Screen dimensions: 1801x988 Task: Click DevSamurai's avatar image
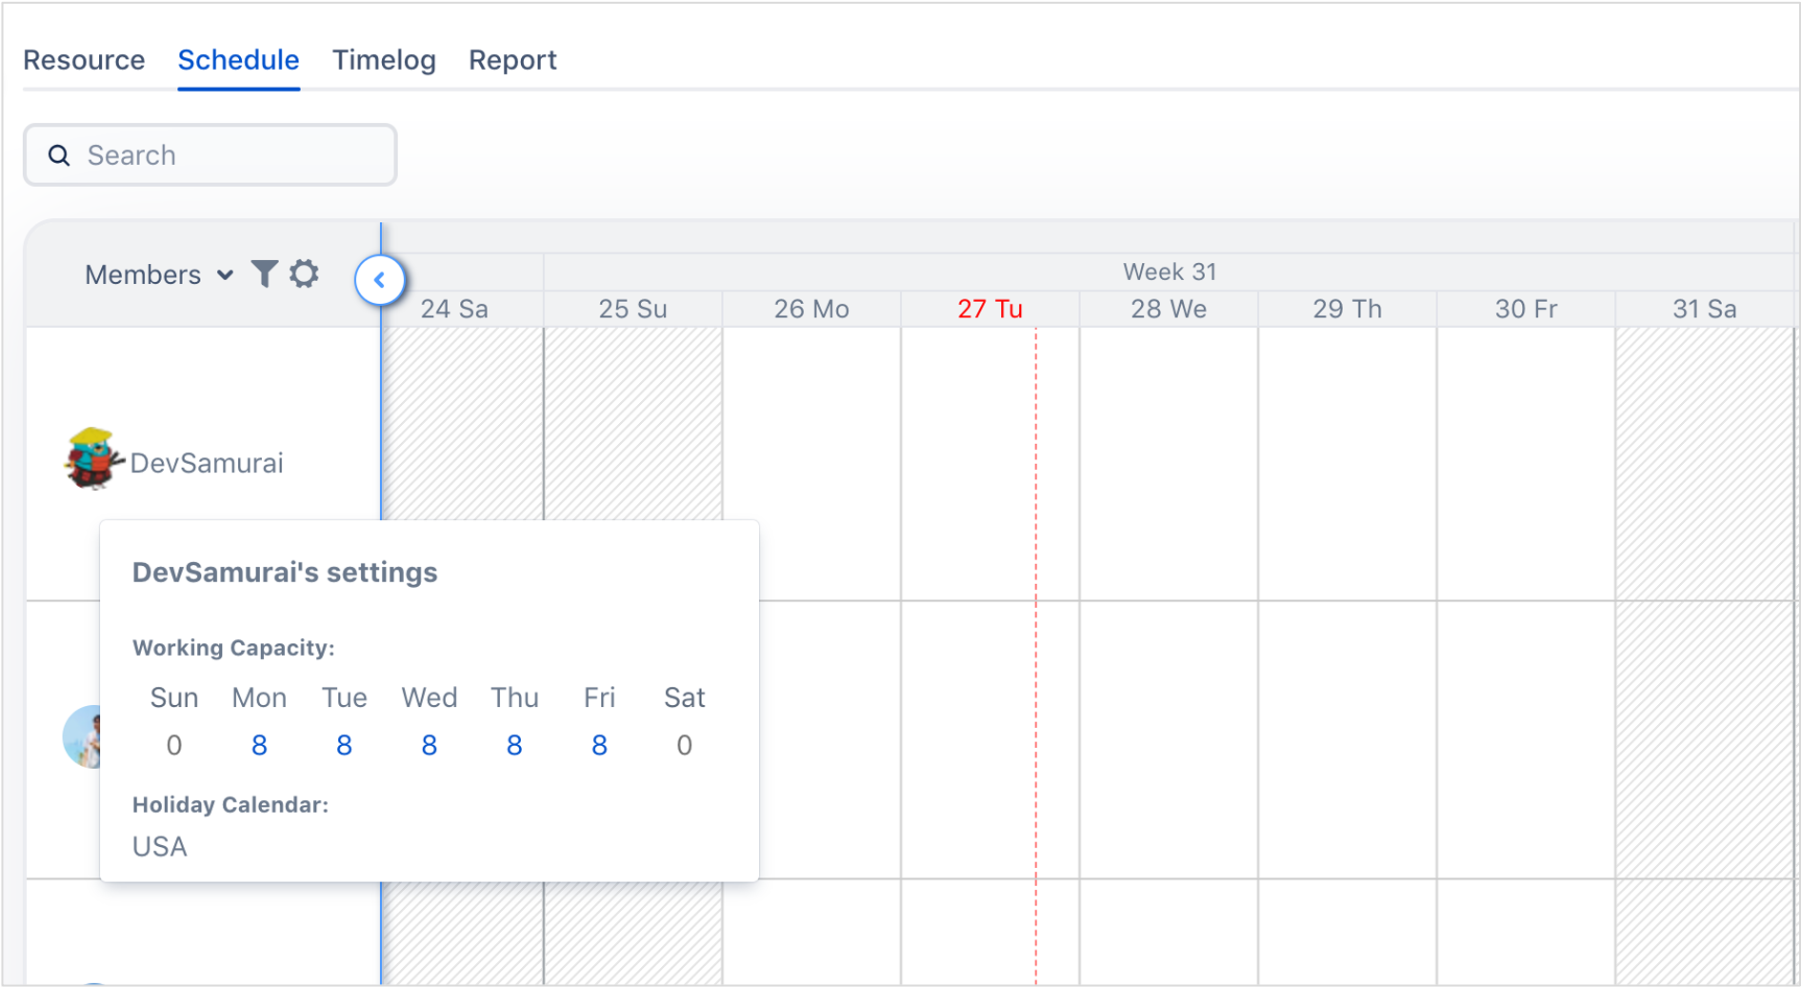click(91, 459)
